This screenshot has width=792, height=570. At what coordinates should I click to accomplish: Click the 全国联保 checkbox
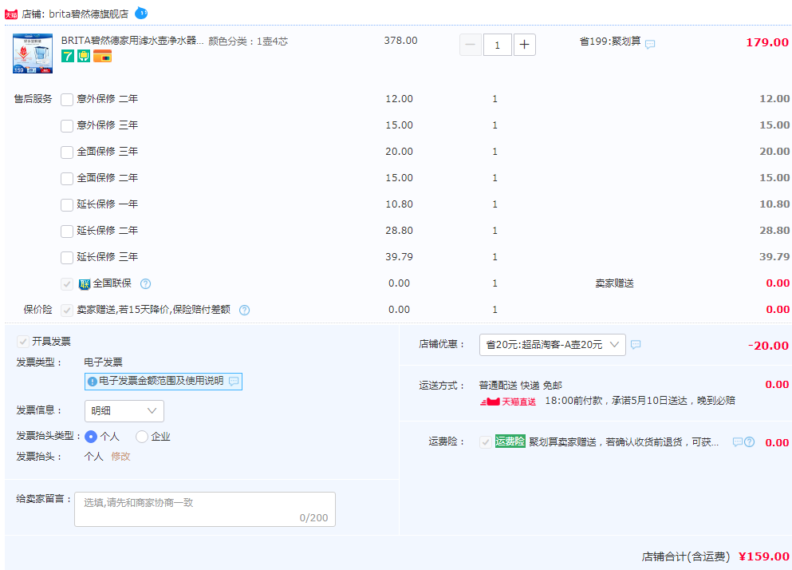67,283
